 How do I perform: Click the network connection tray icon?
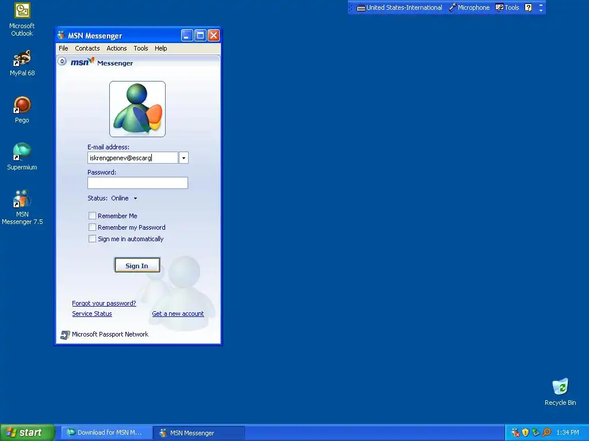pos(536,432)
